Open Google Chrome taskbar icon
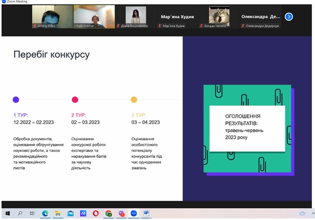Viewport: 315px width, 220px height. pyautogui.click(x=108, y=213)
